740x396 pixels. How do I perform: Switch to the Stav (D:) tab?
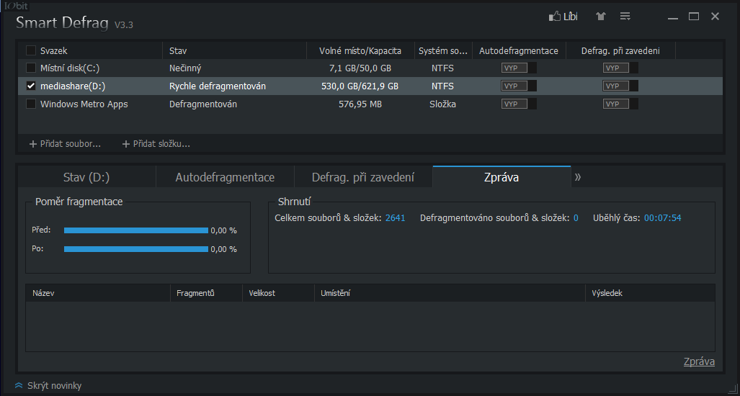tap(86, 177)
